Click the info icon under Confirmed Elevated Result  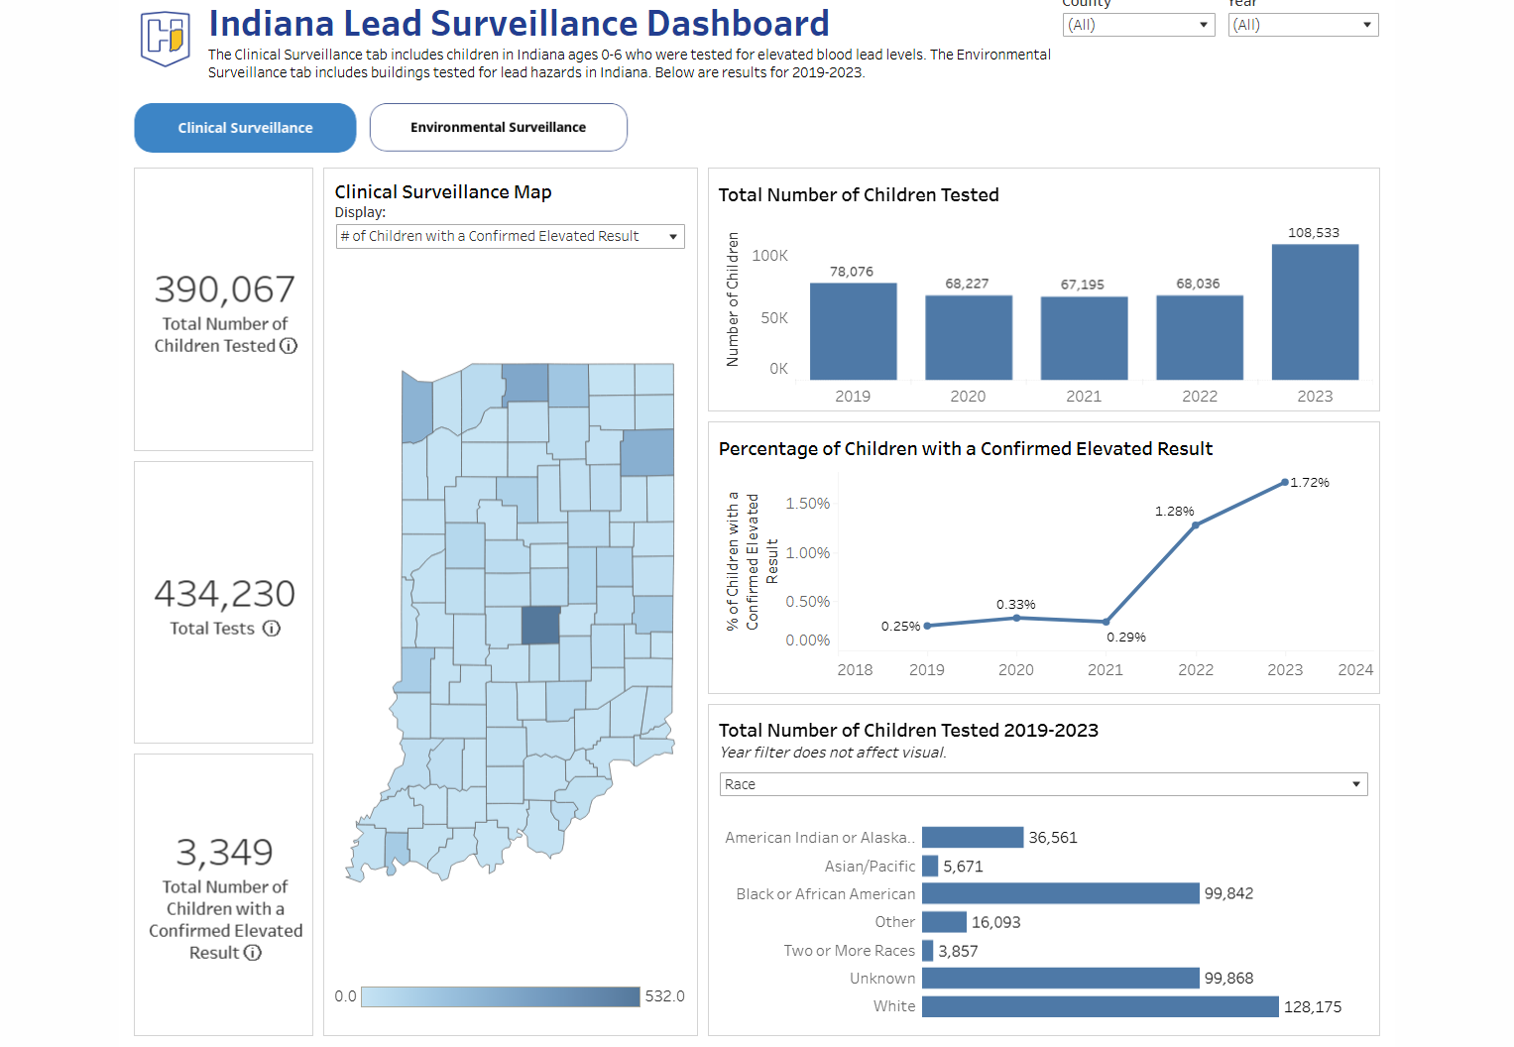pyautogui.click(x=254, y=952)
